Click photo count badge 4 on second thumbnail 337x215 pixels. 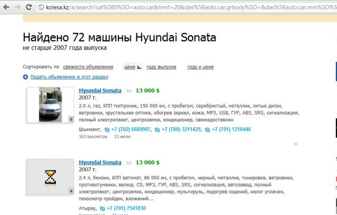click(x=71, y=191)
